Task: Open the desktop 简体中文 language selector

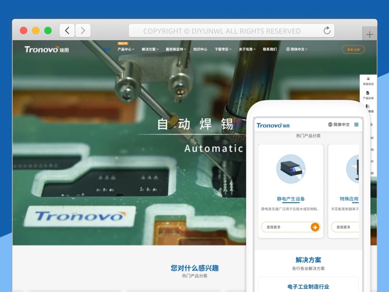Action: coord(297,49)
